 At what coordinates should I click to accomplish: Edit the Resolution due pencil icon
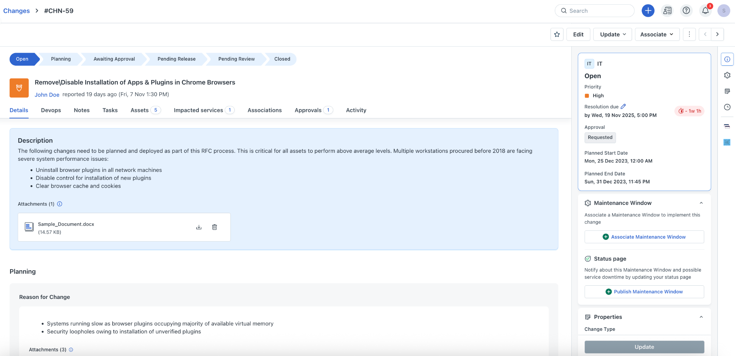pos(623,106)
